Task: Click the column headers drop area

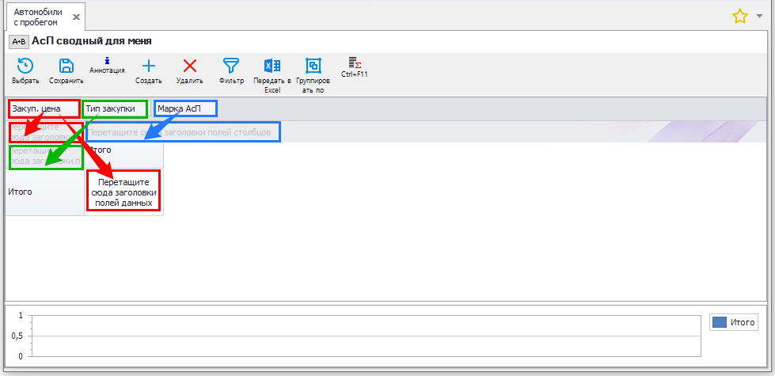Action: (x=183, y=132)
